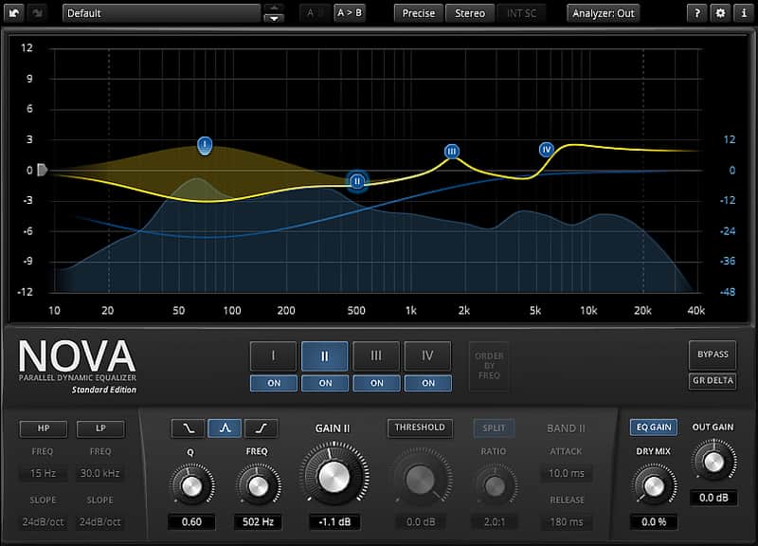The width and height of the screenshot is (758, 546).
Task: Select band IV node on graph
Action: coord(547,150)
